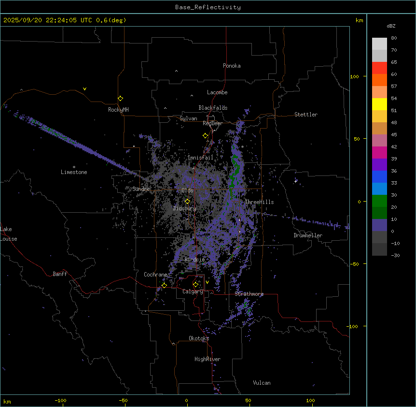Image resolution: width=416 pixels, height=407 pixels.
Task: Click the yellow diamond marker between Olds and Didsbury
Action: pyautogui.click(x=187, y=201)
